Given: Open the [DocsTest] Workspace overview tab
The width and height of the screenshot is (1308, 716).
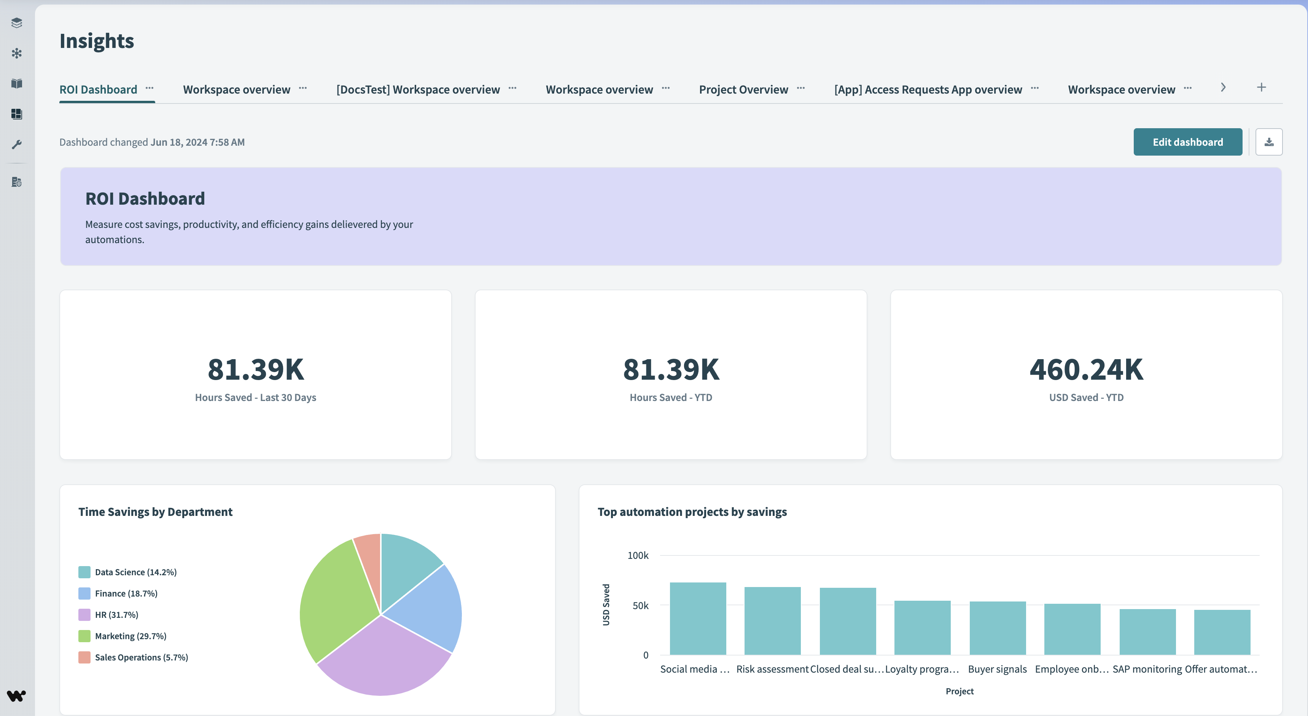Looking at the screenshot, I should click(418, 89).
